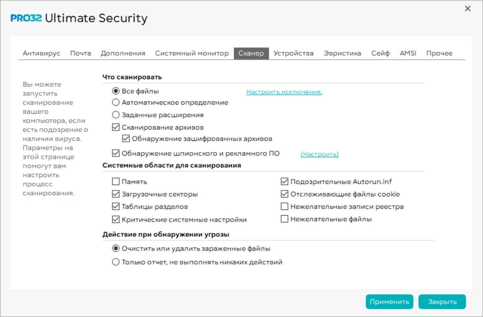Select Только отчет action radio button

[116, 262]
